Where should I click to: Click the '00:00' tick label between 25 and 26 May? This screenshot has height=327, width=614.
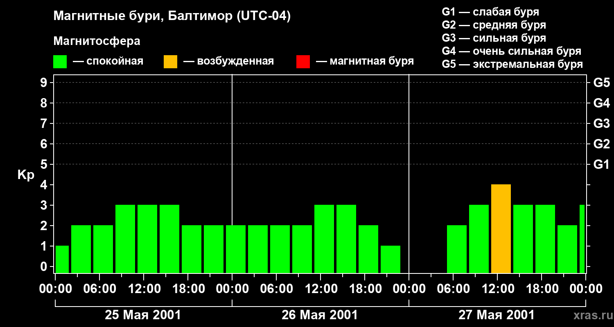pos(233,289)
